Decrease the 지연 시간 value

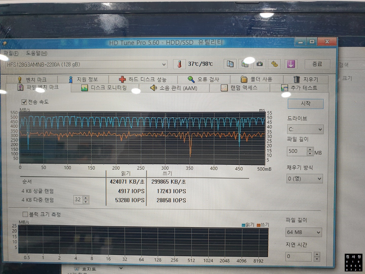coord(317,259)
